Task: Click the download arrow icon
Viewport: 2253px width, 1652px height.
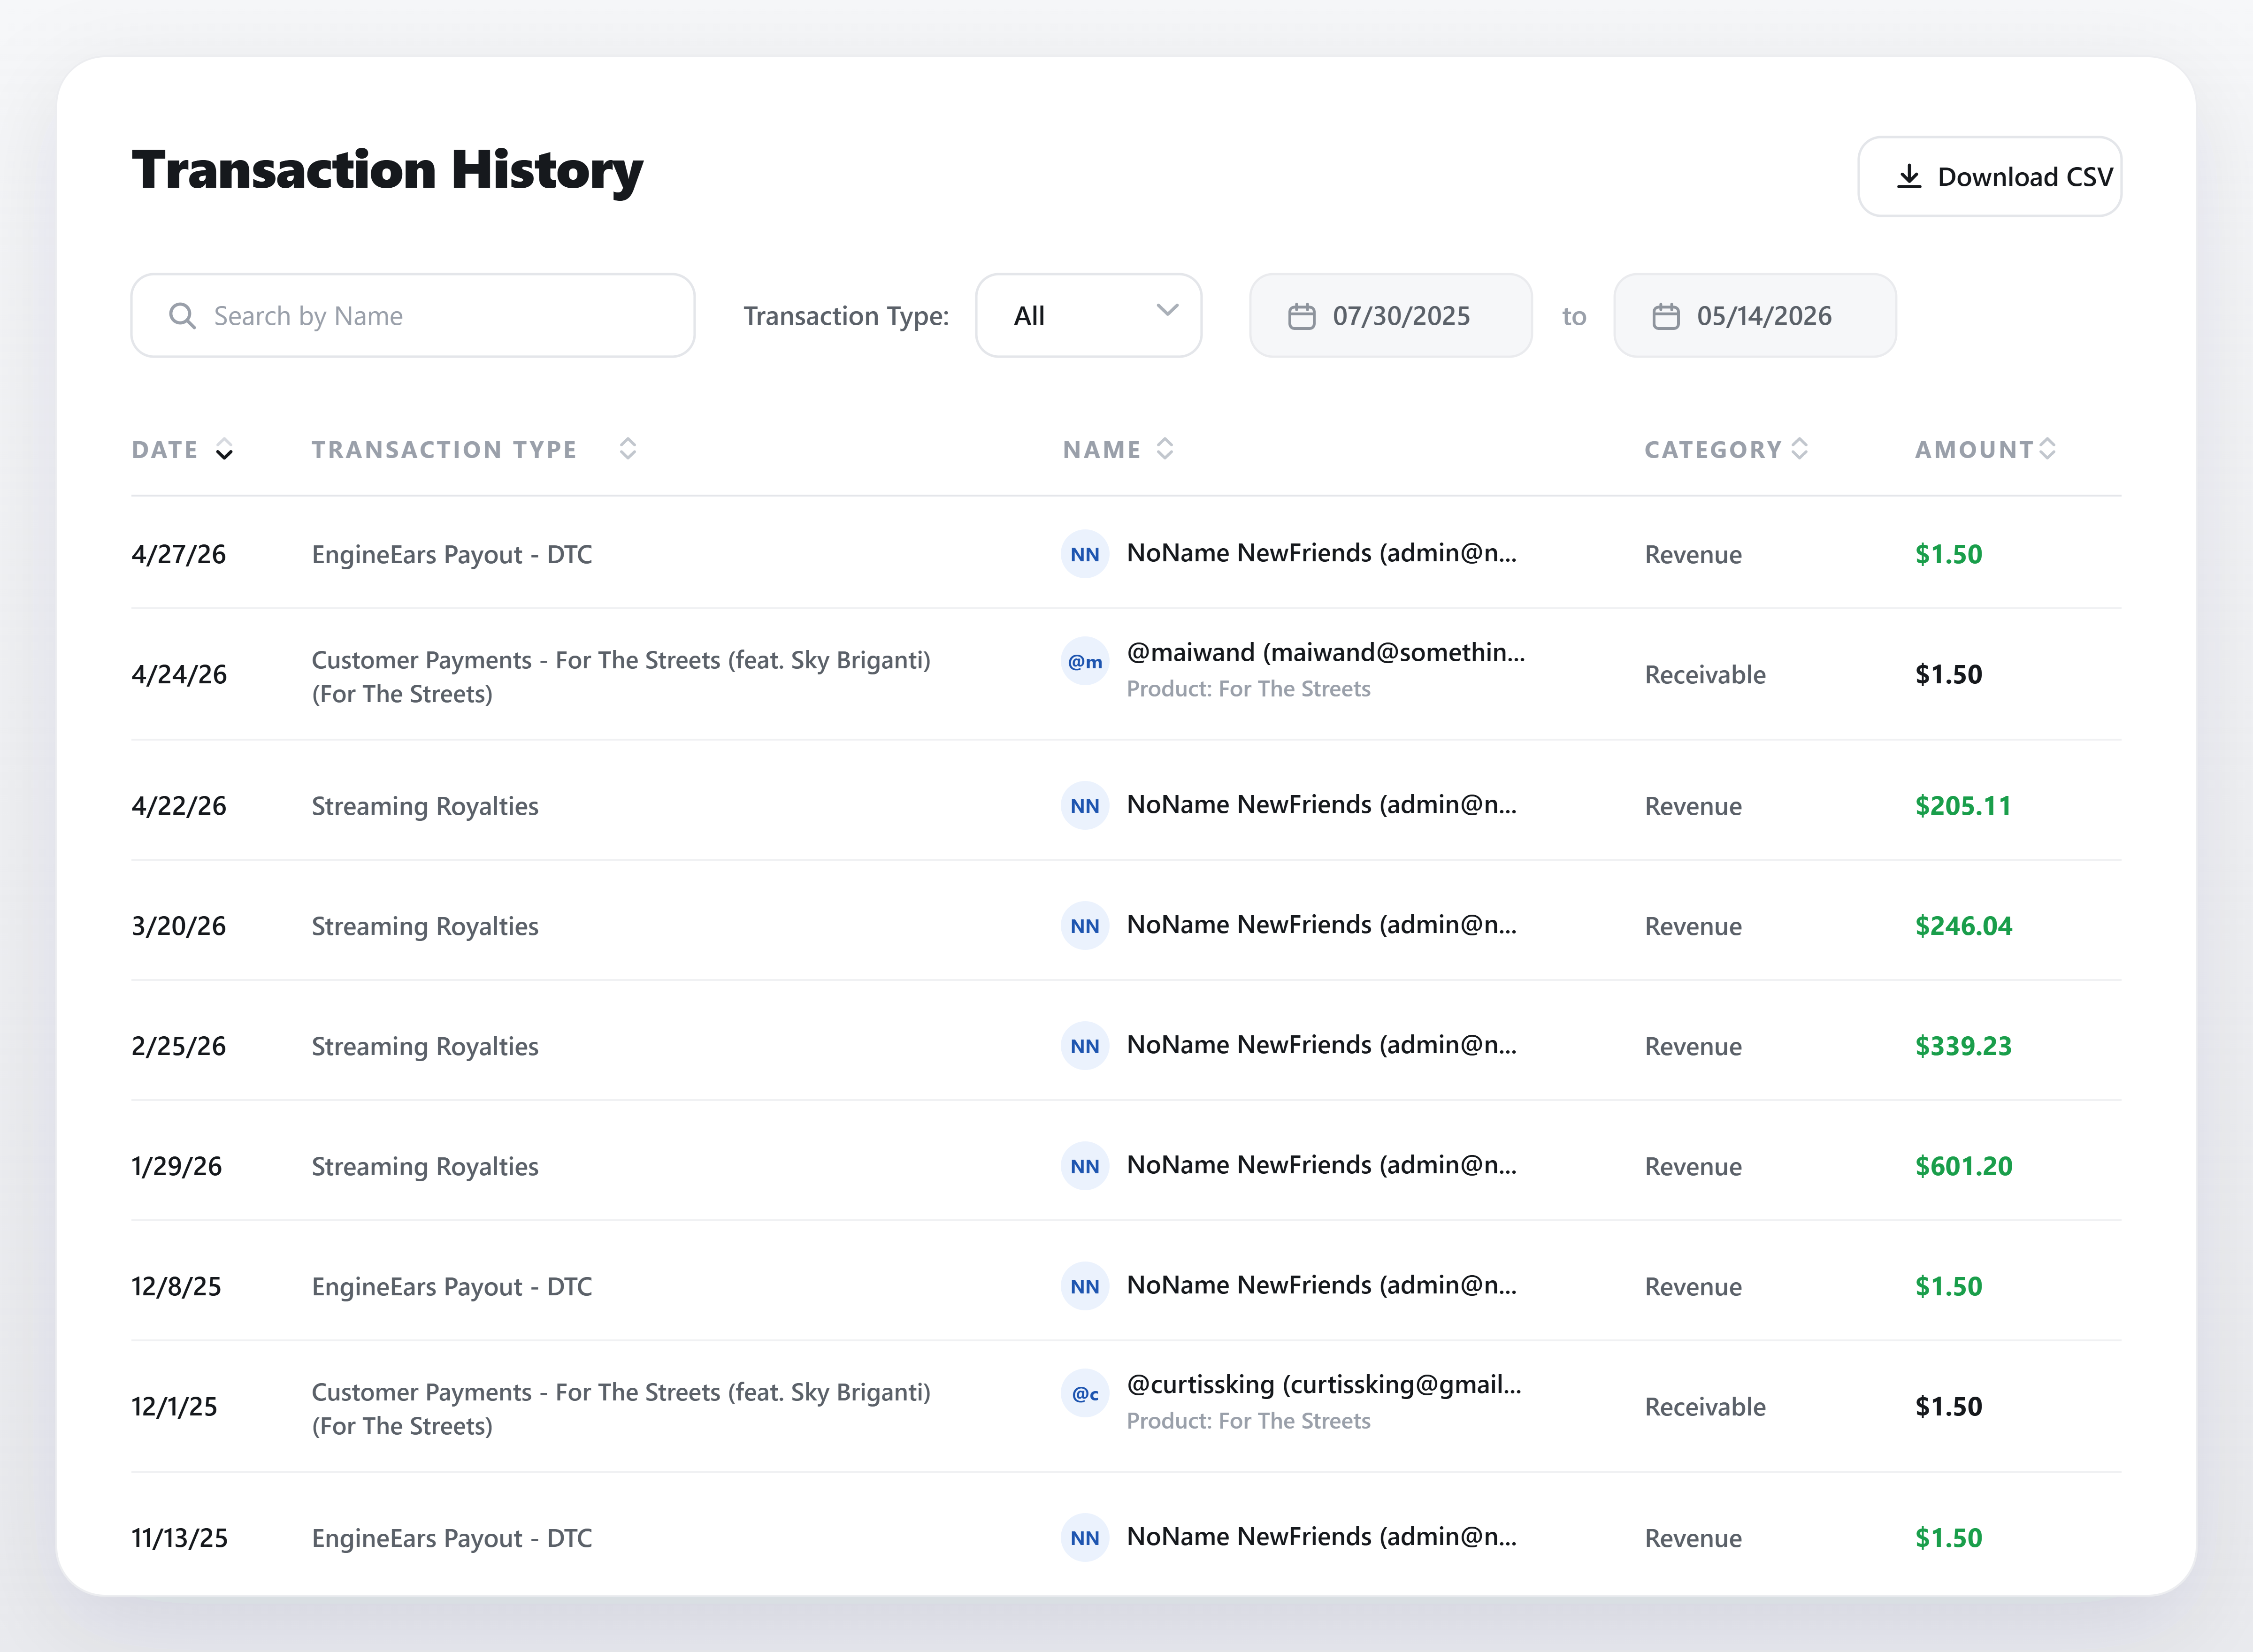Action: click(x=1909, y=177)
